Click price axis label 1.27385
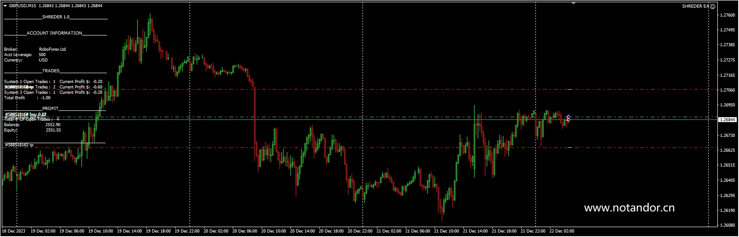Viewport: 739px width, 237px height. tap(728, 45)
